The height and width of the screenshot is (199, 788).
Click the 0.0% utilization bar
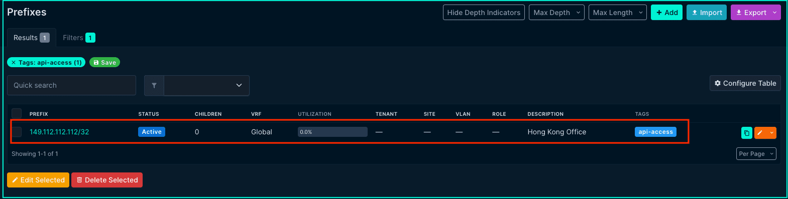tap(332, 132)
